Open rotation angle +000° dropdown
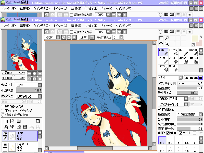This screenshot has width=204, height=153. [58, 37]
